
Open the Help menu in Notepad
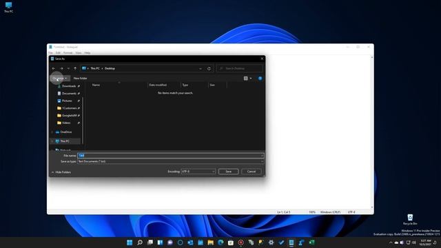[x=88, y=53]
